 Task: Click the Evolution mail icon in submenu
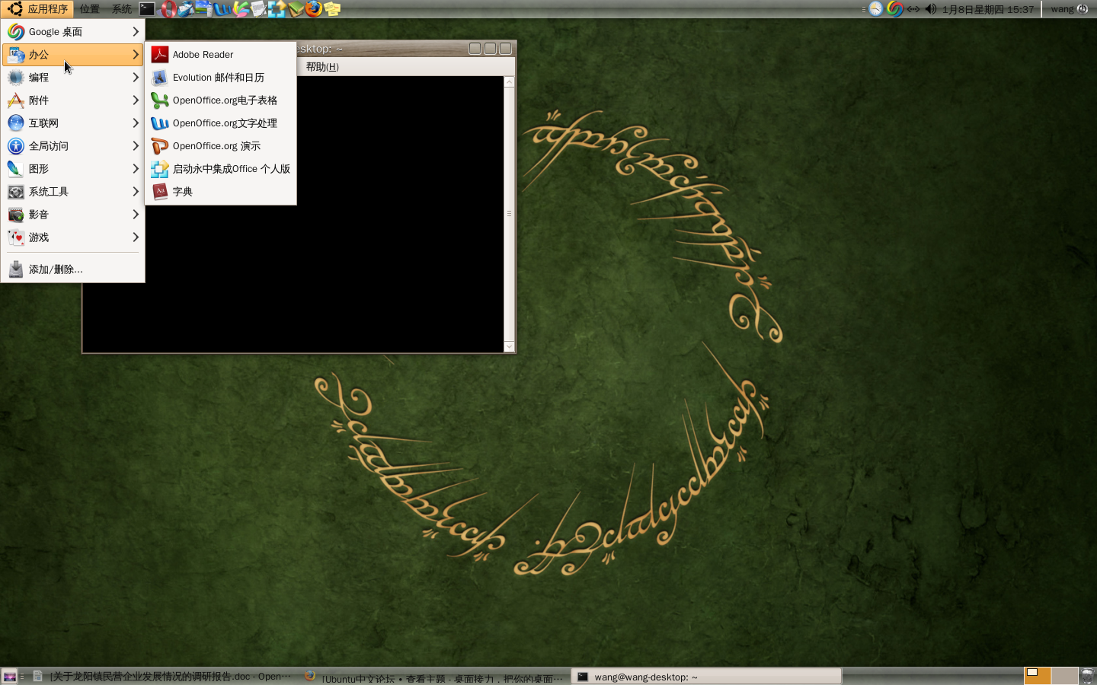[159, 78]
